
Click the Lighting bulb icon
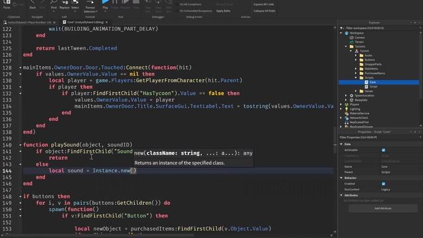[346, 109]
